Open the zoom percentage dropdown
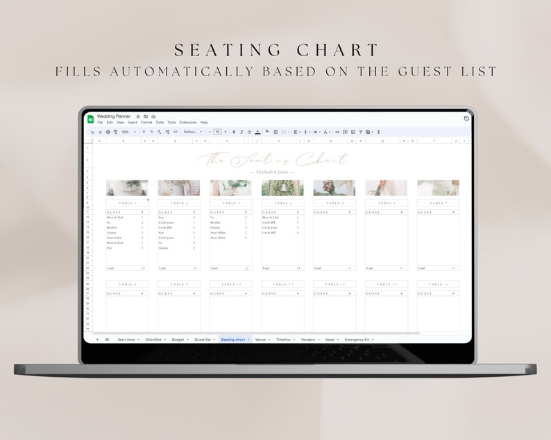Screen dimensions: 551x440 (128, 132)
